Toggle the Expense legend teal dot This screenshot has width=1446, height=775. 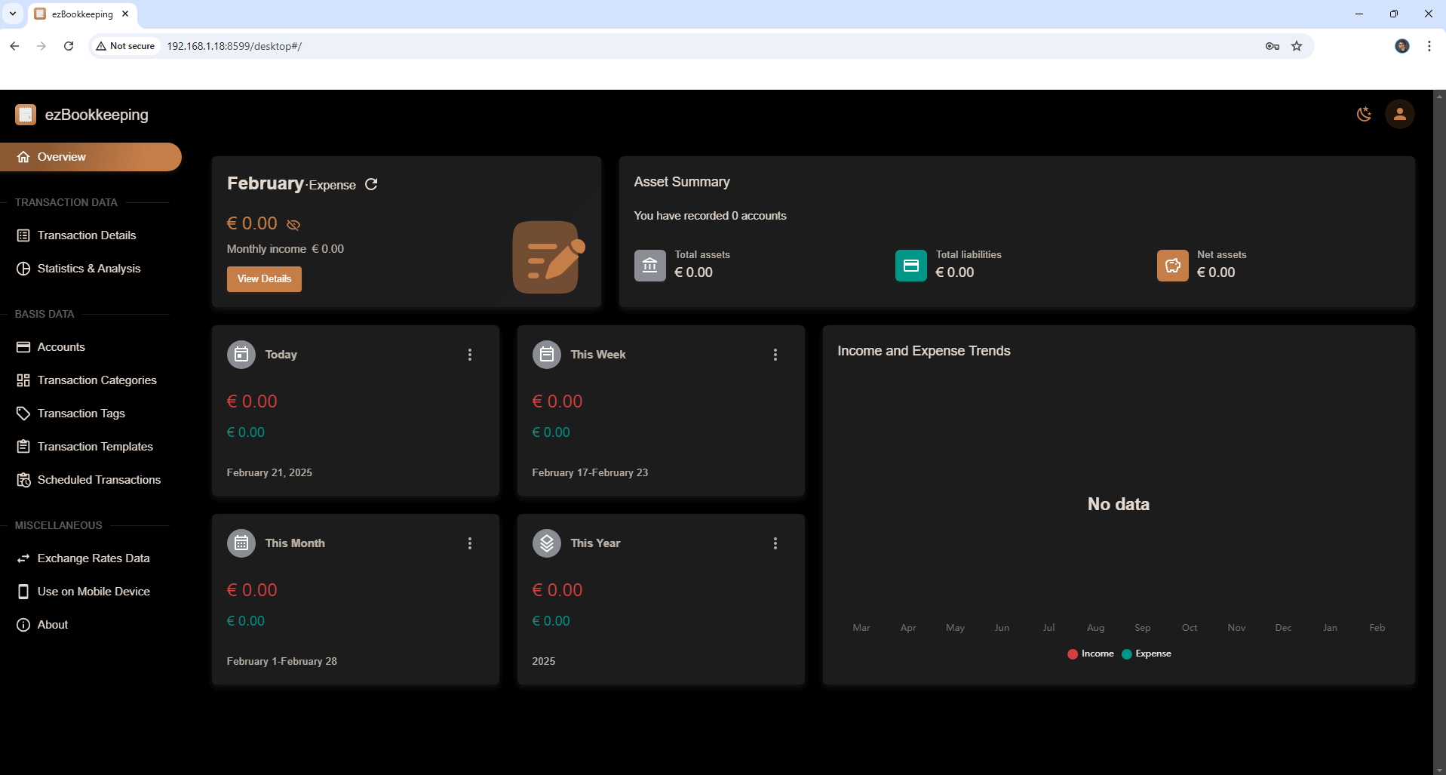1127,654
